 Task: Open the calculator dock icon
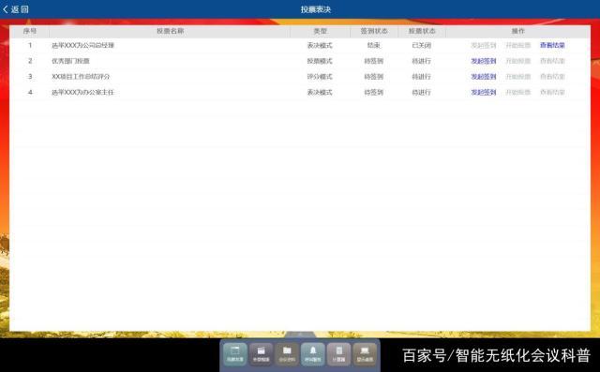(338, 354)
